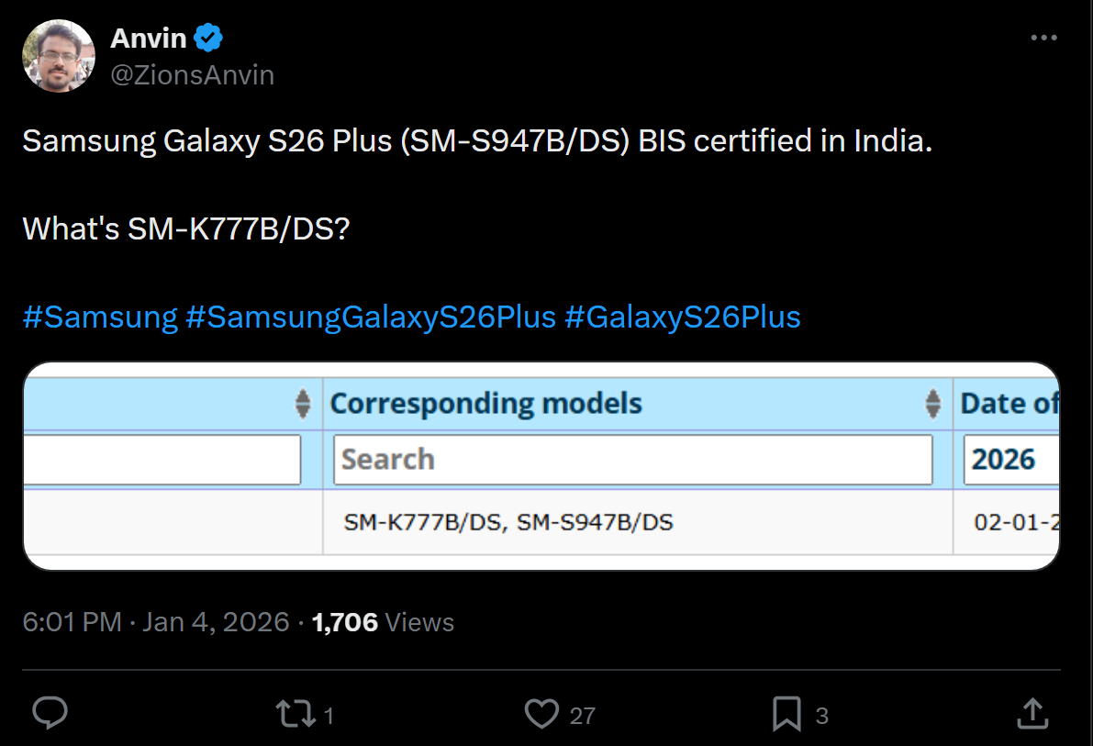The image size is (1093, 746).
Task: Click the date filter field showing 2026
Action: tap(1009, 459)
